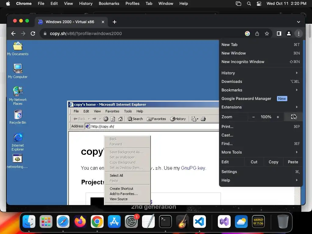Expand the Bookmarks submenu

coord(261,90)
